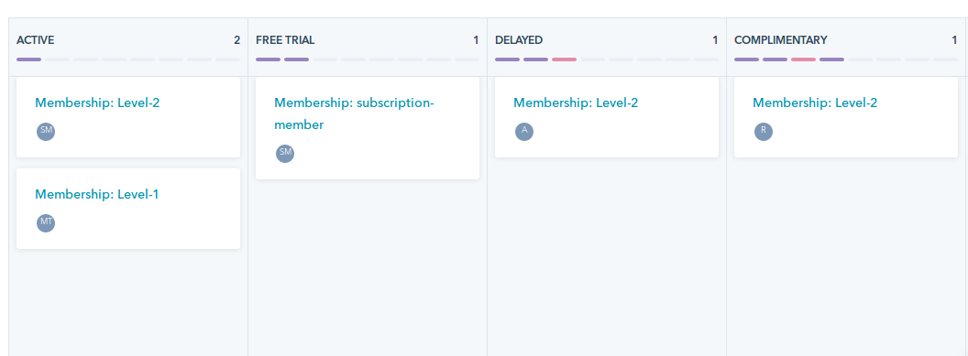Open Membership: Level-2 in the Active column

pyautogui.click(x=97, y=102)
